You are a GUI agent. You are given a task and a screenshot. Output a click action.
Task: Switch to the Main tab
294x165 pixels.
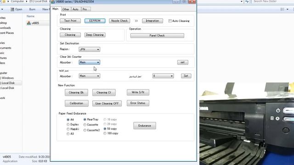(x=55, y=9)
